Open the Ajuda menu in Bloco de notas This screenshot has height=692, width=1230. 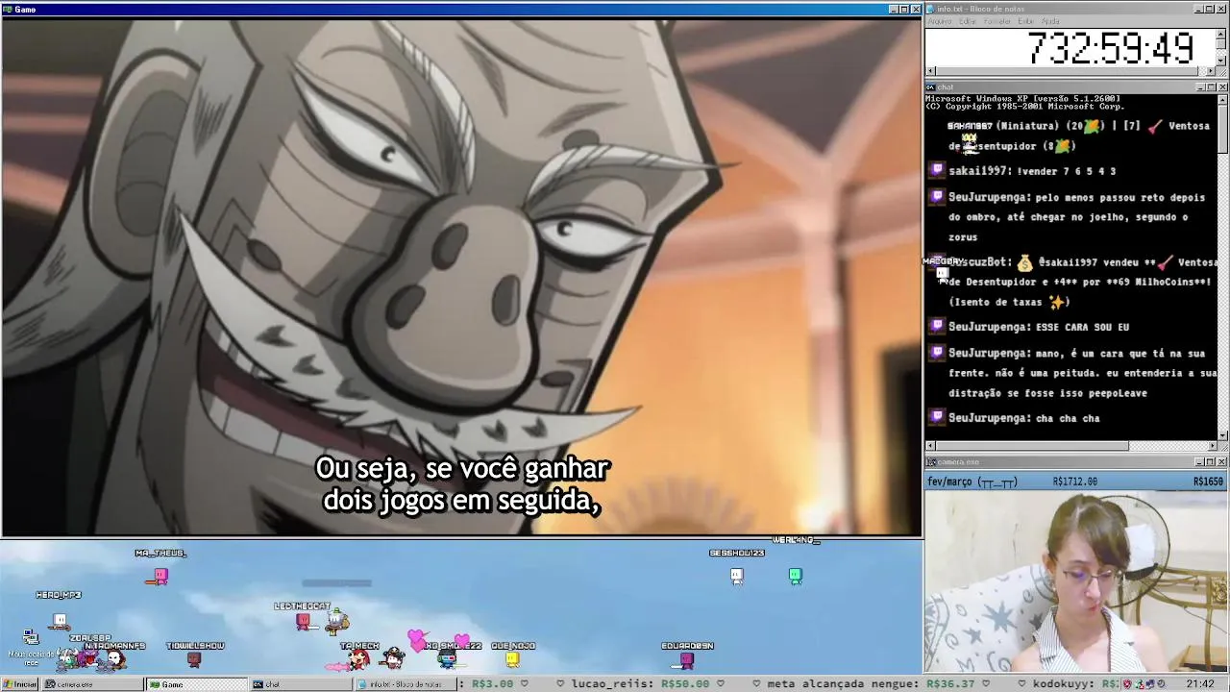coord(1051,21)
